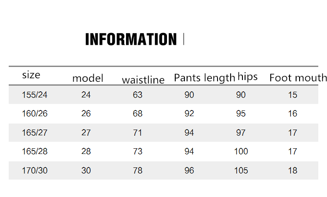The height and width of the screenshot is (197, 327).
Task: Select the 165/27 size cell
Action: (34, 133)
